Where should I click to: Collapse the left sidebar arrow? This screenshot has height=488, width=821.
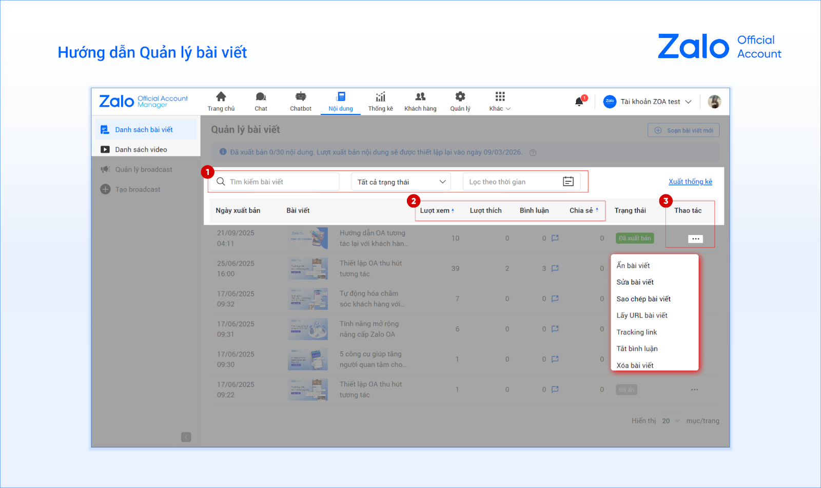pos(186,437)
